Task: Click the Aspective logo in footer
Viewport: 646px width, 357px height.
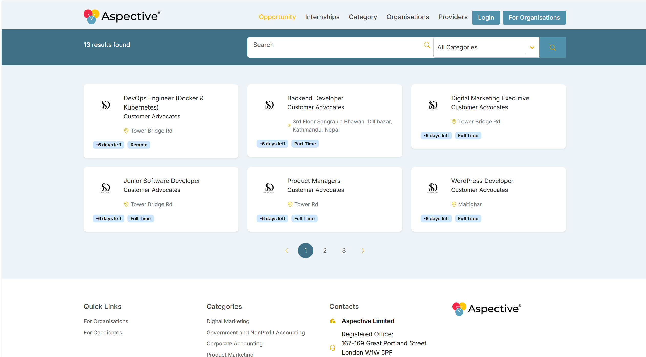Action: 486,309
